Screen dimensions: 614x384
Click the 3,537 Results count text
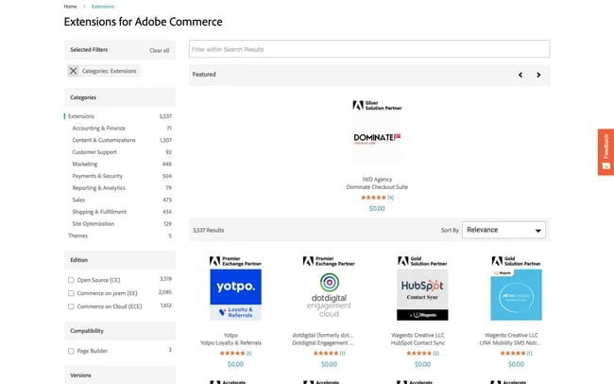click(209, 230)
